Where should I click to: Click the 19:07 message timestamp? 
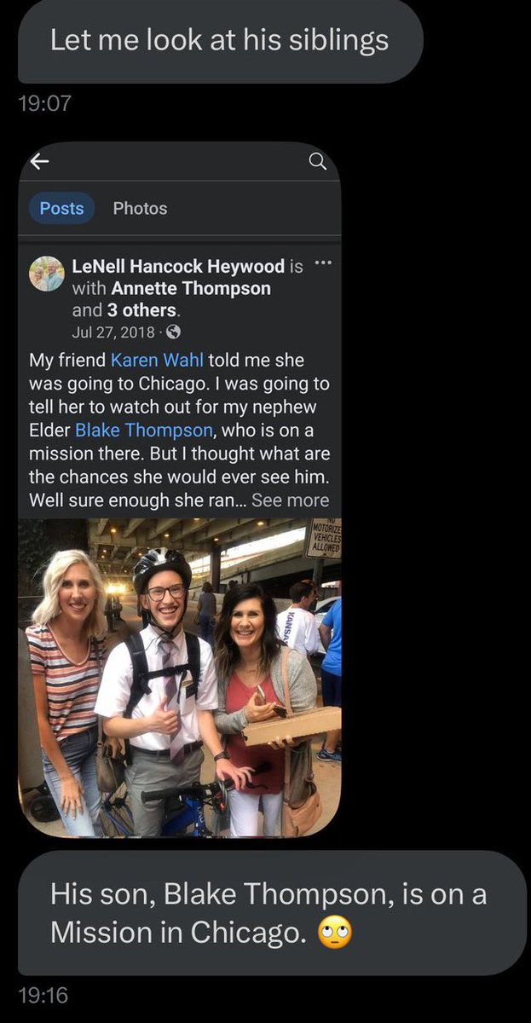click(x=44, y=104)
